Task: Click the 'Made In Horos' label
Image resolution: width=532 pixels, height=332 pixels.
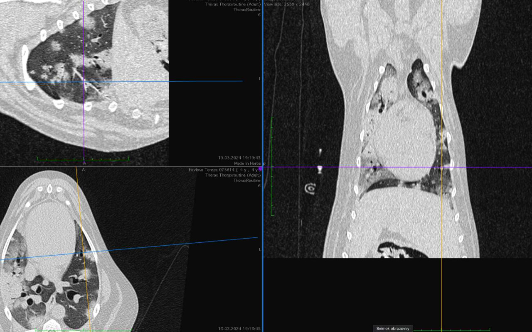Action: click(247, 164)
